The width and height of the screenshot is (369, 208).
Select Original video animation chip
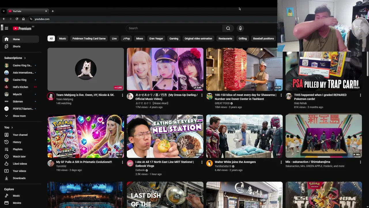point(198,38)
